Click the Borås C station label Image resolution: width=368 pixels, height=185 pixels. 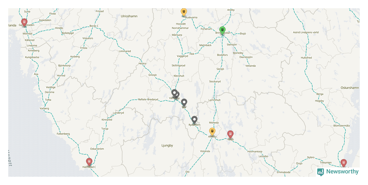(x=94, y=26)
